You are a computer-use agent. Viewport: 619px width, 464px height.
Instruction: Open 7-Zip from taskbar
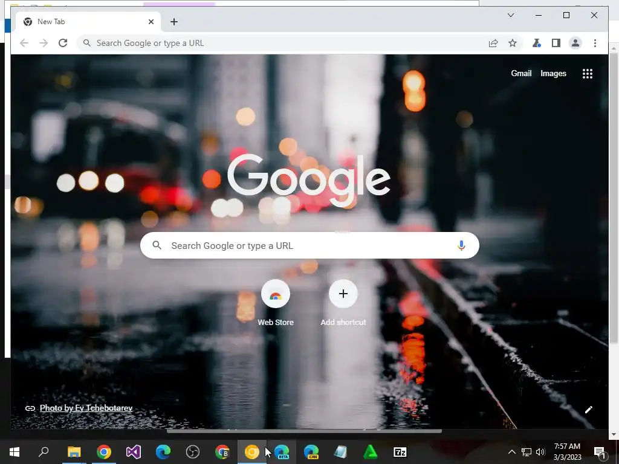(x=400, y=452)
